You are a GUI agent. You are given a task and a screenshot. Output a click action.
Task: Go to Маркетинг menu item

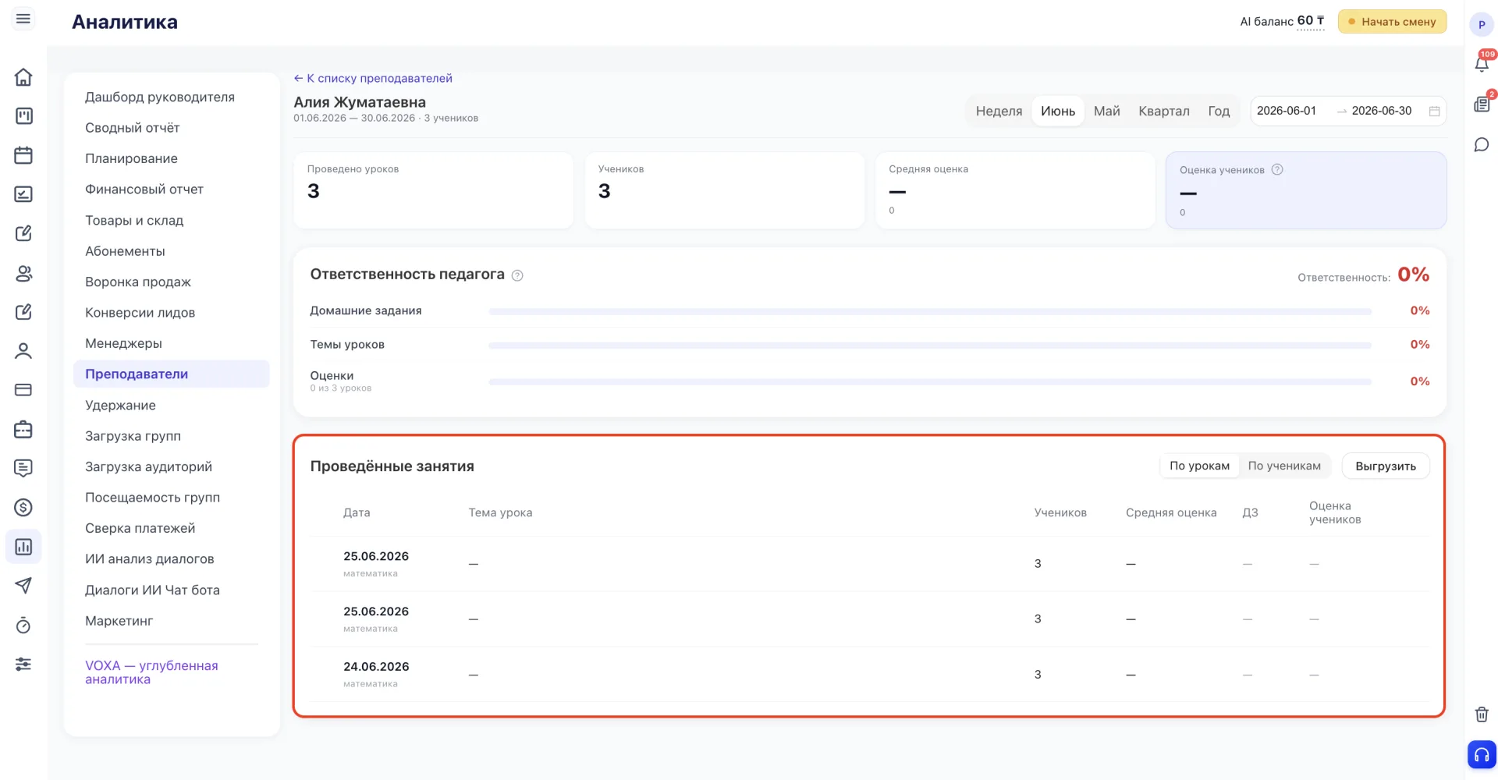pos(119,621)
